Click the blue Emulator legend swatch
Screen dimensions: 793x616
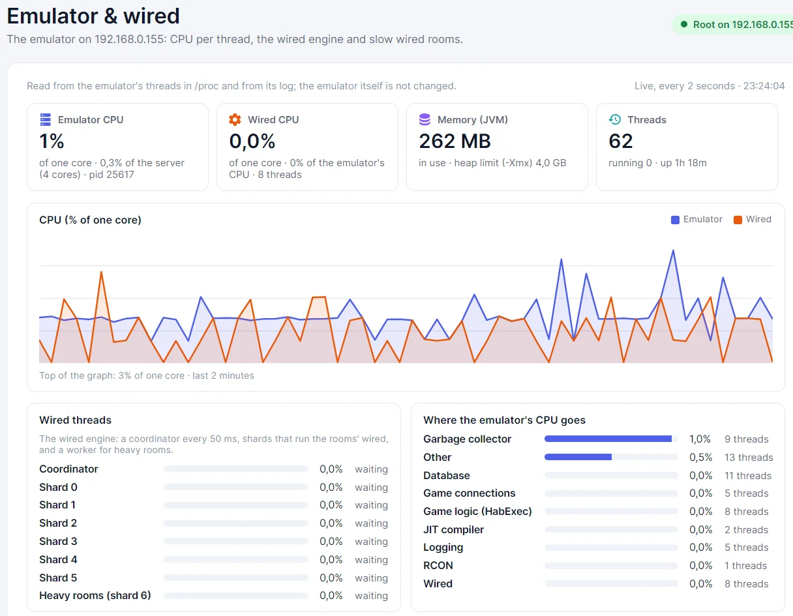675,220
